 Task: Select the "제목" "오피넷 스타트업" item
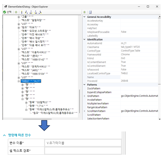36,31
